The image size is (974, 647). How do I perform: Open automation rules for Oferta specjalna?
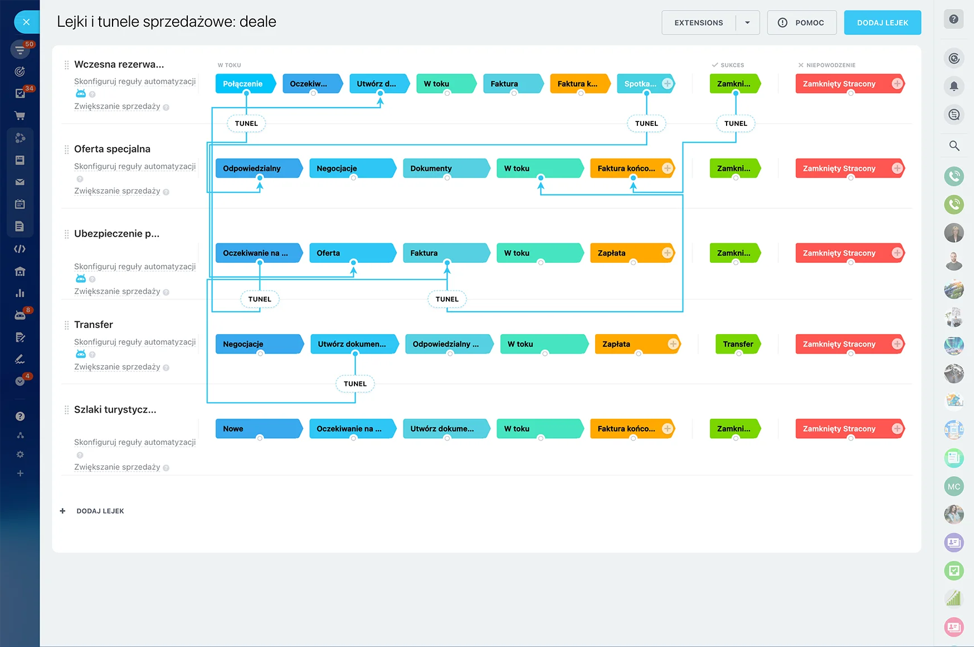135,166
